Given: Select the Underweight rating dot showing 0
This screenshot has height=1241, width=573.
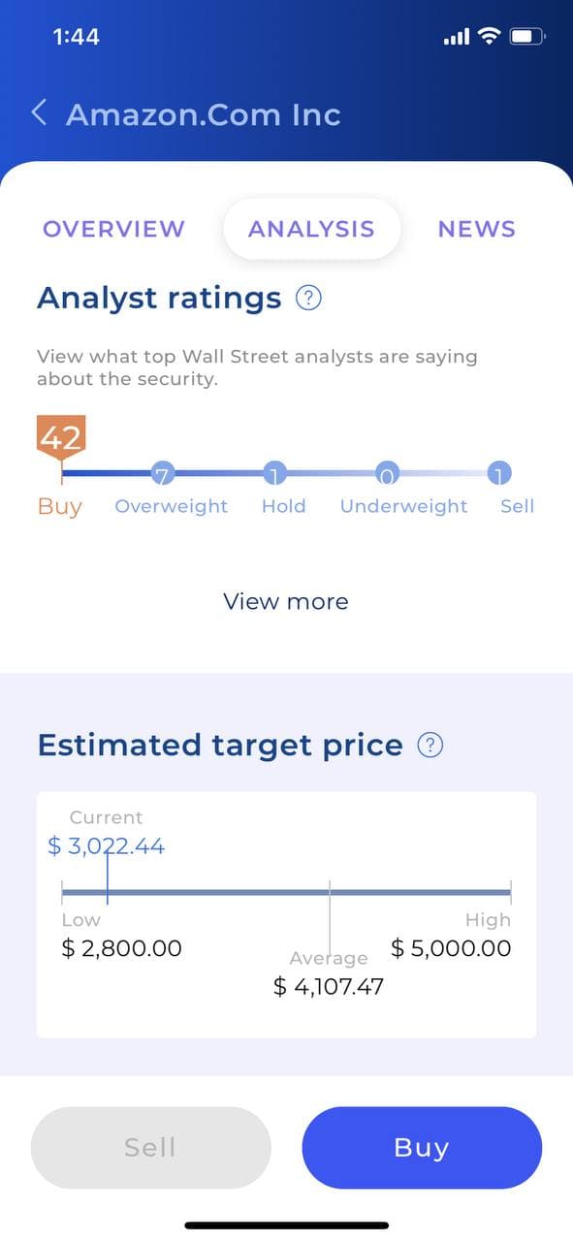Looking at the screenshot, I should [388, 474].
